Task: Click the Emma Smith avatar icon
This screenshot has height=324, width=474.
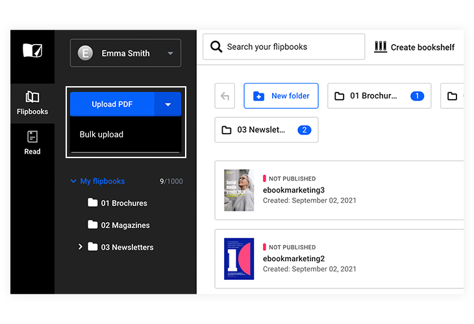Action: click(x=85, y=53)
